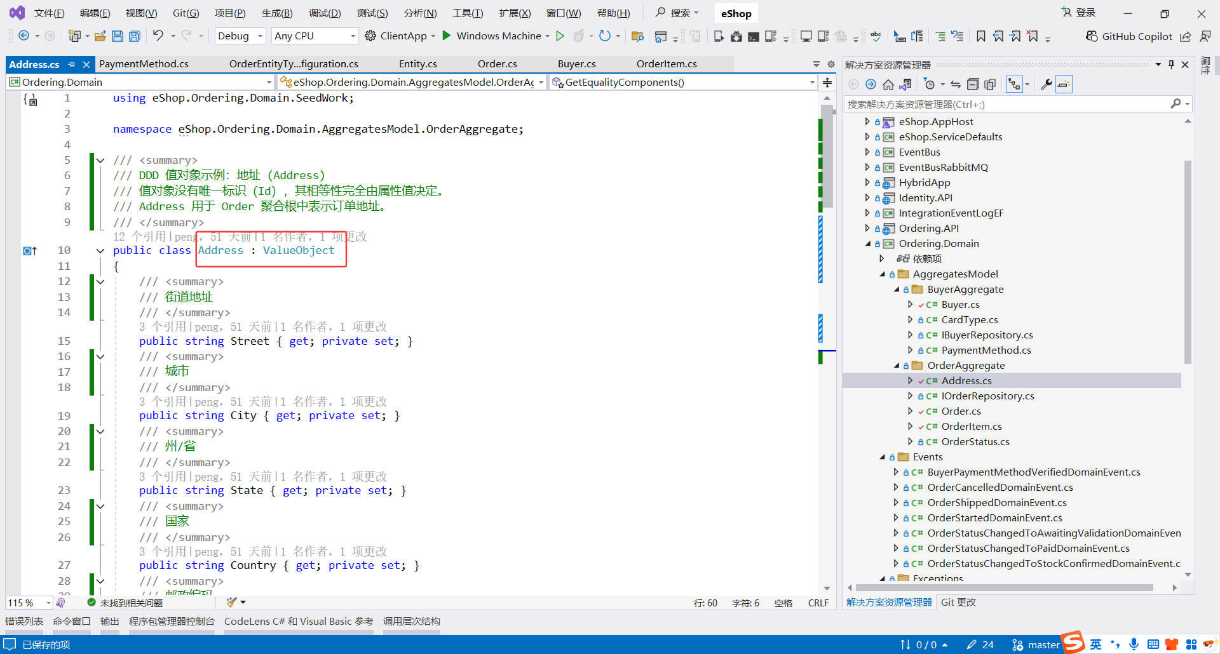Open the 错误列表 panel
The width and height of the screenshot is (1220, 654).
[24, 622]
